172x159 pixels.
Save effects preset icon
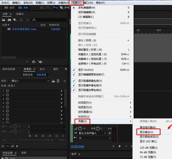click(53, 81)
